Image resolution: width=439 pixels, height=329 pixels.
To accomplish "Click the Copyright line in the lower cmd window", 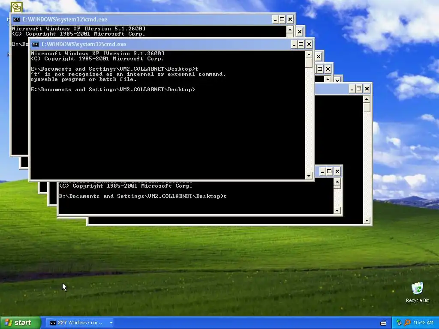I will click(126, 186).
